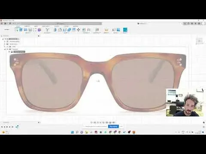Collapse the root component node
This screenshot has height=154, width=206.
[x=3, y=39]
